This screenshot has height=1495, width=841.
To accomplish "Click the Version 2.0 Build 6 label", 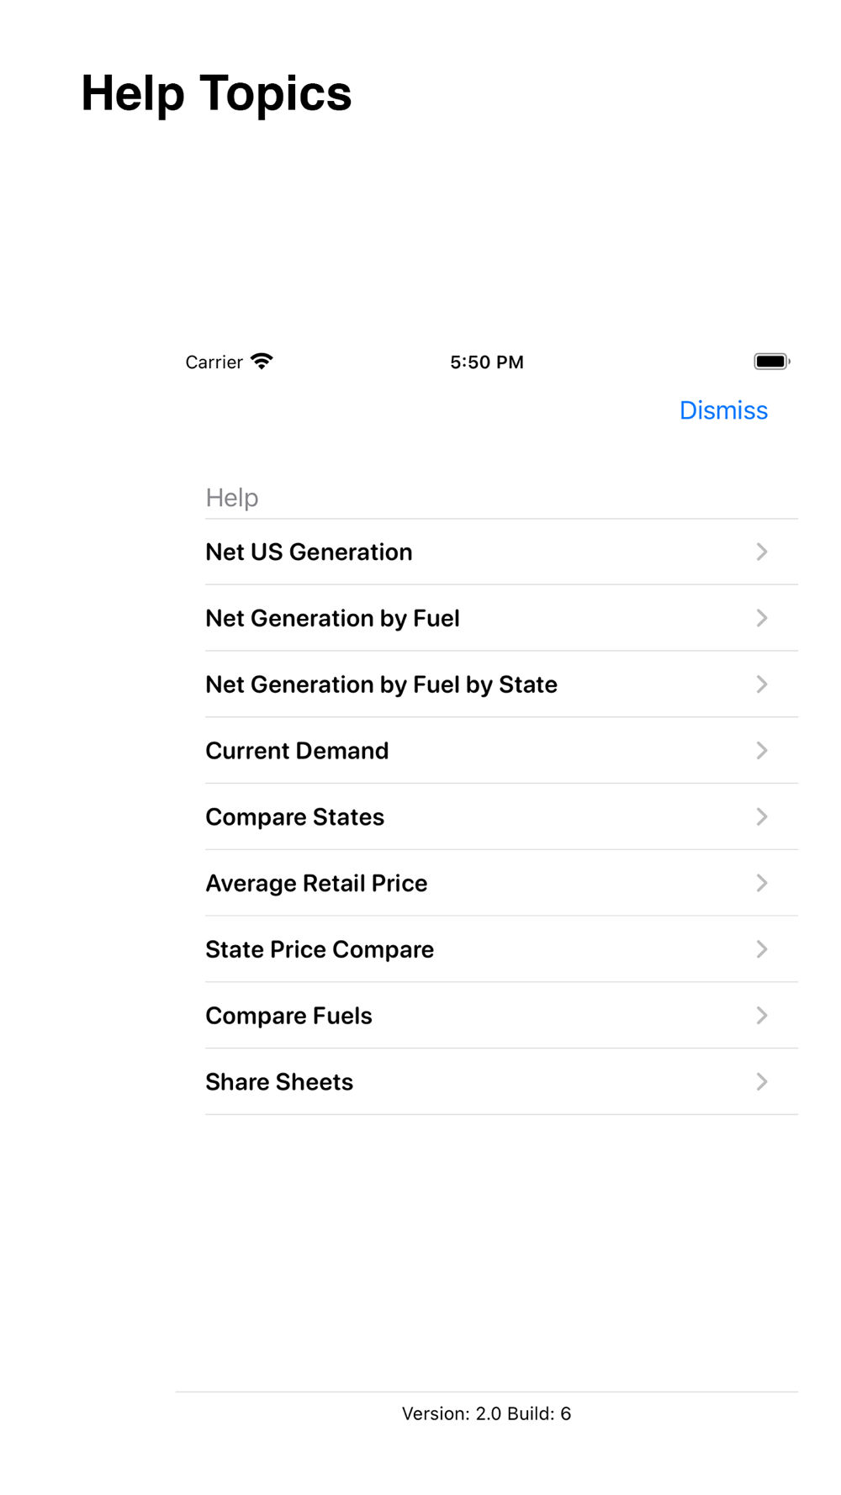I will [x=487, y=1414].
